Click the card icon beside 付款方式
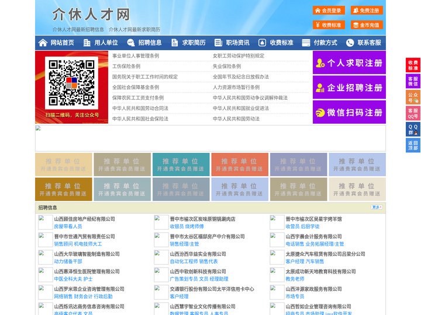Screen dimensions: 421x315 [x=306, y=43]
